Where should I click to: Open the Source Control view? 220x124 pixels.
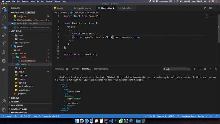pyautogui.click(x=4, y=26)
